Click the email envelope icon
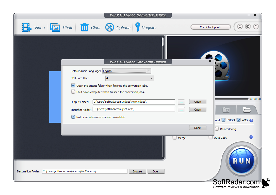 [248, 27]
